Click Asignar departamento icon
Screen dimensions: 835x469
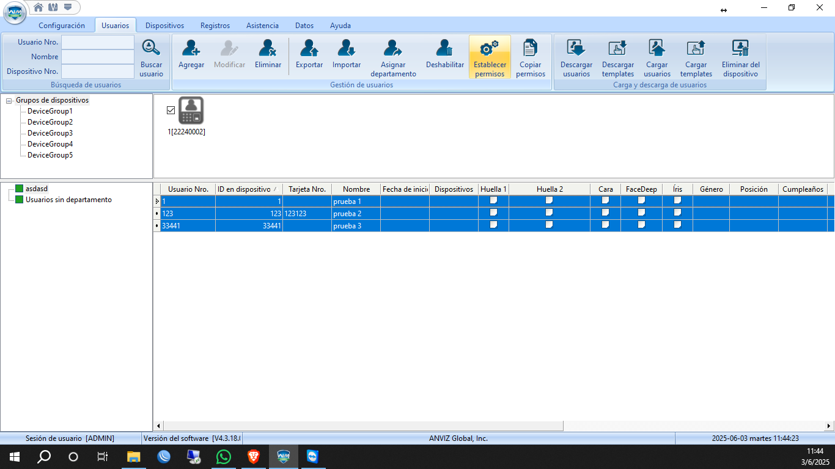point(393,48)
